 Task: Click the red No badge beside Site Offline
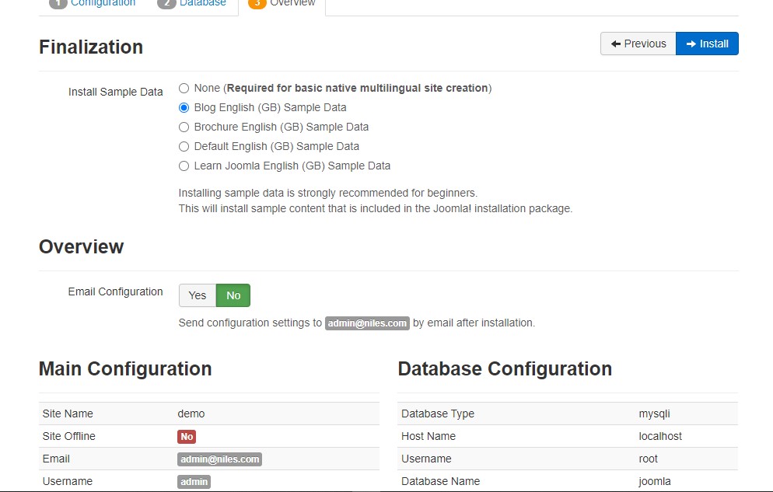pyautogui.click(x=186, y=436)
